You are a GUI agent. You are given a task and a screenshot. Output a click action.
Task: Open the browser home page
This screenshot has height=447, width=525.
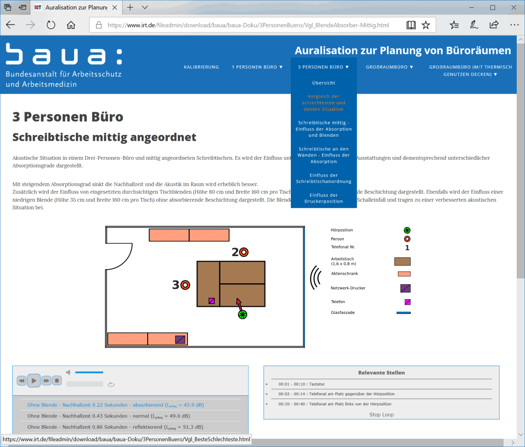[x=71, y=25]
